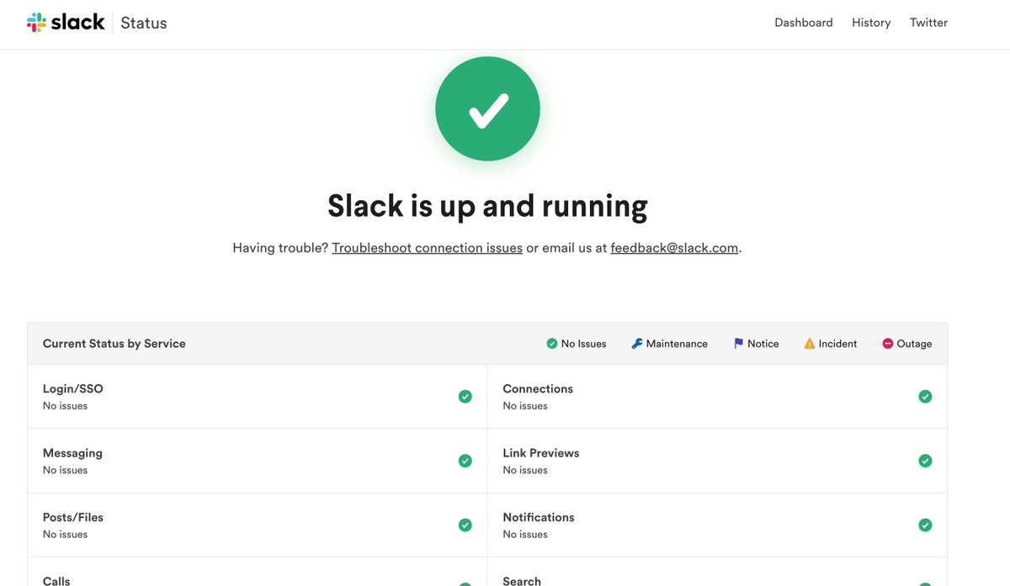Select the Login/SSO service name
1010x586 pixels.
73,388
